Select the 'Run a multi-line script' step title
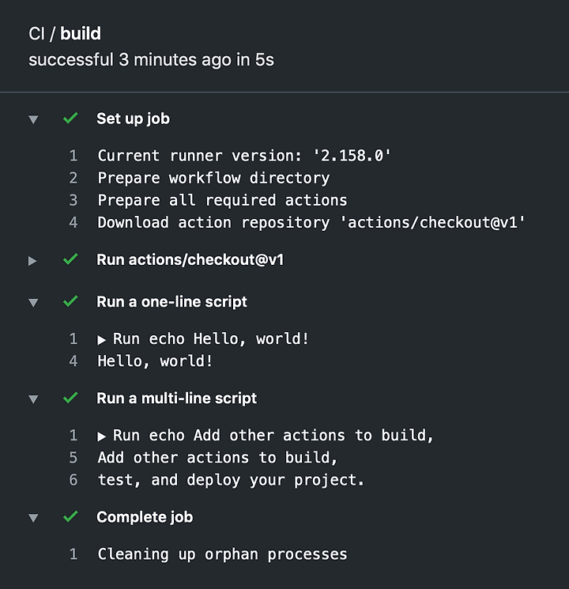569x589 pixels. coord(176,398)
